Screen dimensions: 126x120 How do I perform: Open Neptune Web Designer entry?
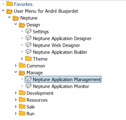click(57, 45)
